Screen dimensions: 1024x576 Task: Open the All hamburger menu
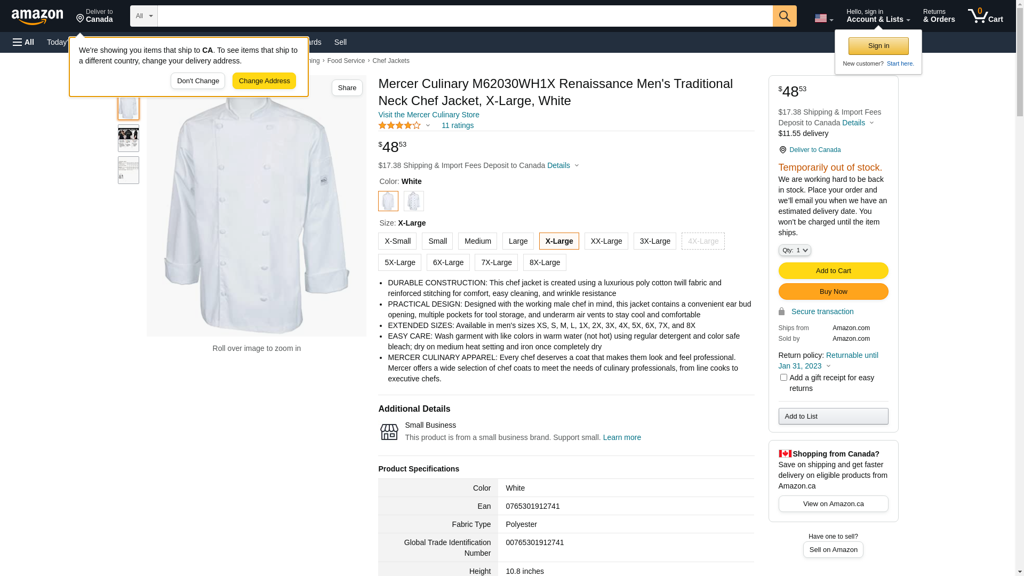(23, 42)
